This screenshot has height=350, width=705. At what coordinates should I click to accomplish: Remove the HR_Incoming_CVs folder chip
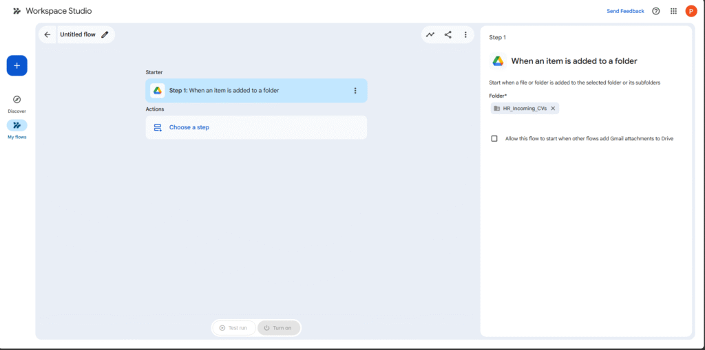coord(553,108)
